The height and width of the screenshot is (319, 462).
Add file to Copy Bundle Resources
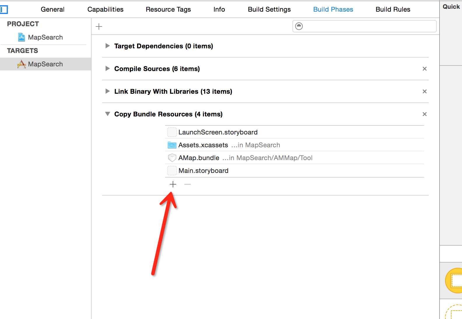(173, 184)
